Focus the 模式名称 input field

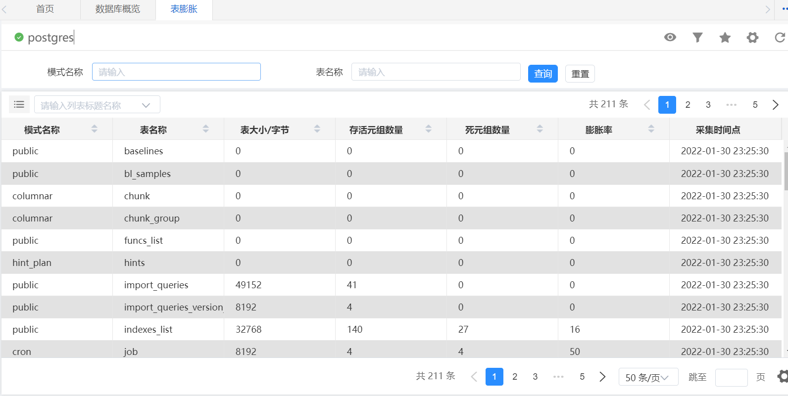pyautogui.click(x=176, y=72)
